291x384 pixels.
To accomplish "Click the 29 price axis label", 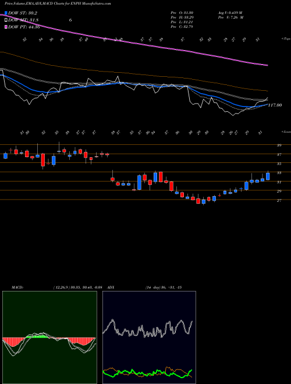I will click(279, 191).
